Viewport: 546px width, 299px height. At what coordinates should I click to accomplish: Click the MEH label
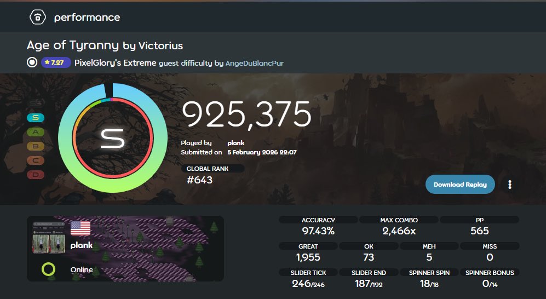point(429,246)
